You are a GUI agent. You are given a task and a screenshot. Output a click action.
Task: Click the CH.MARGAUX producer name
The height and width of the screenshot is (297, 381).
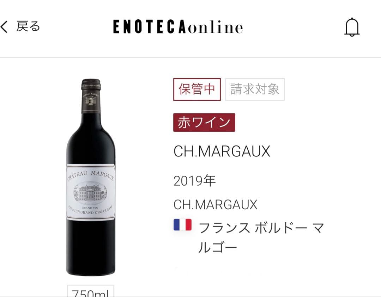[216, 205]
